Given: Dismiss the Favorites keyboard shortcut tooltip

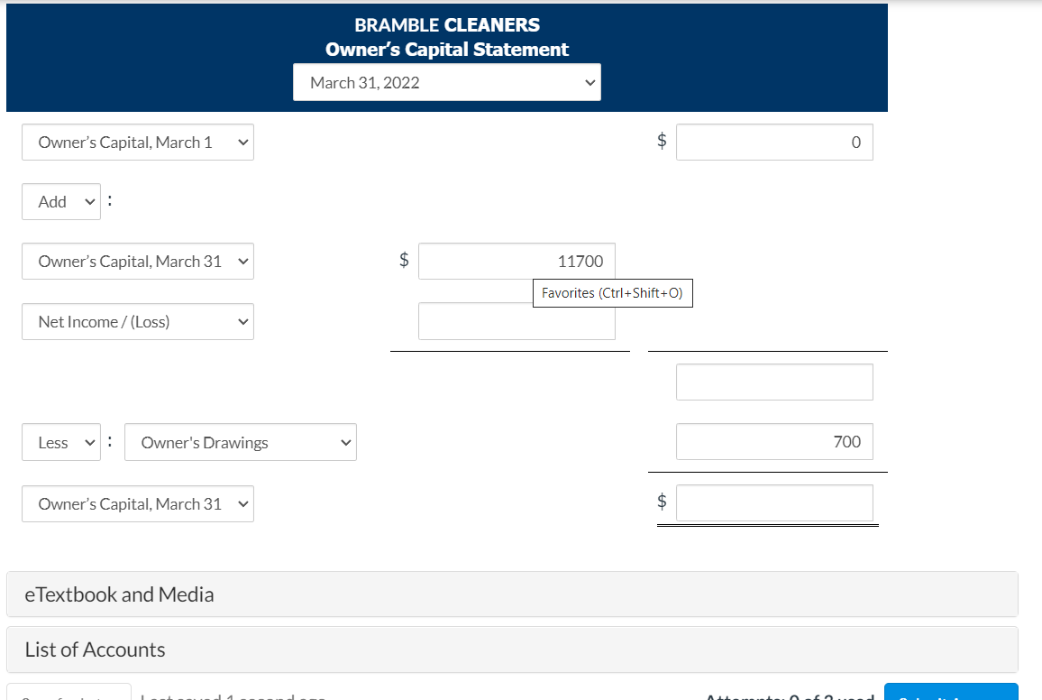Looking at the screenshot, I should [613, 293].
